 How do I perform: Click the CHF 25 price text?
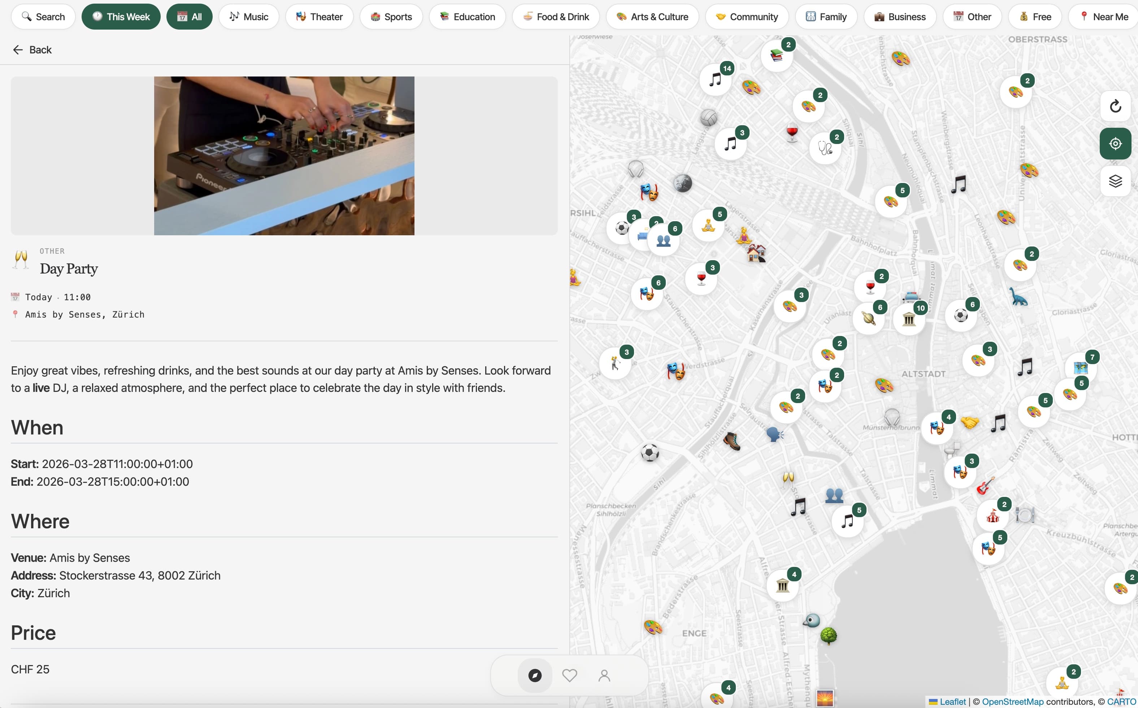click(30, 670)
